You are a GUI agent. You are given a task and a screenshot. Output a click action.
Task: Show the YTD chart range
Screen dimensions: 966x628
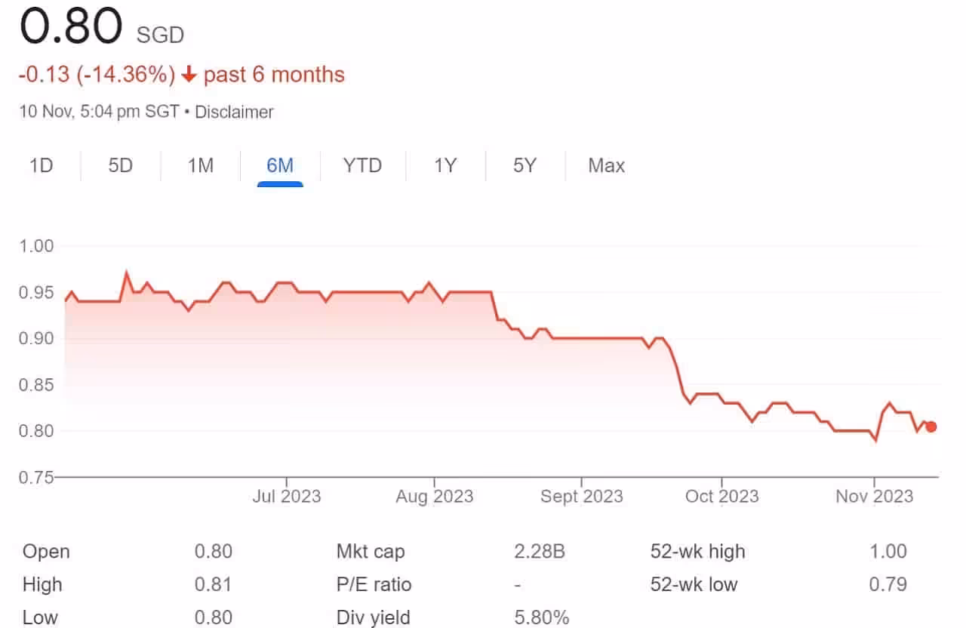pos(363,165)
